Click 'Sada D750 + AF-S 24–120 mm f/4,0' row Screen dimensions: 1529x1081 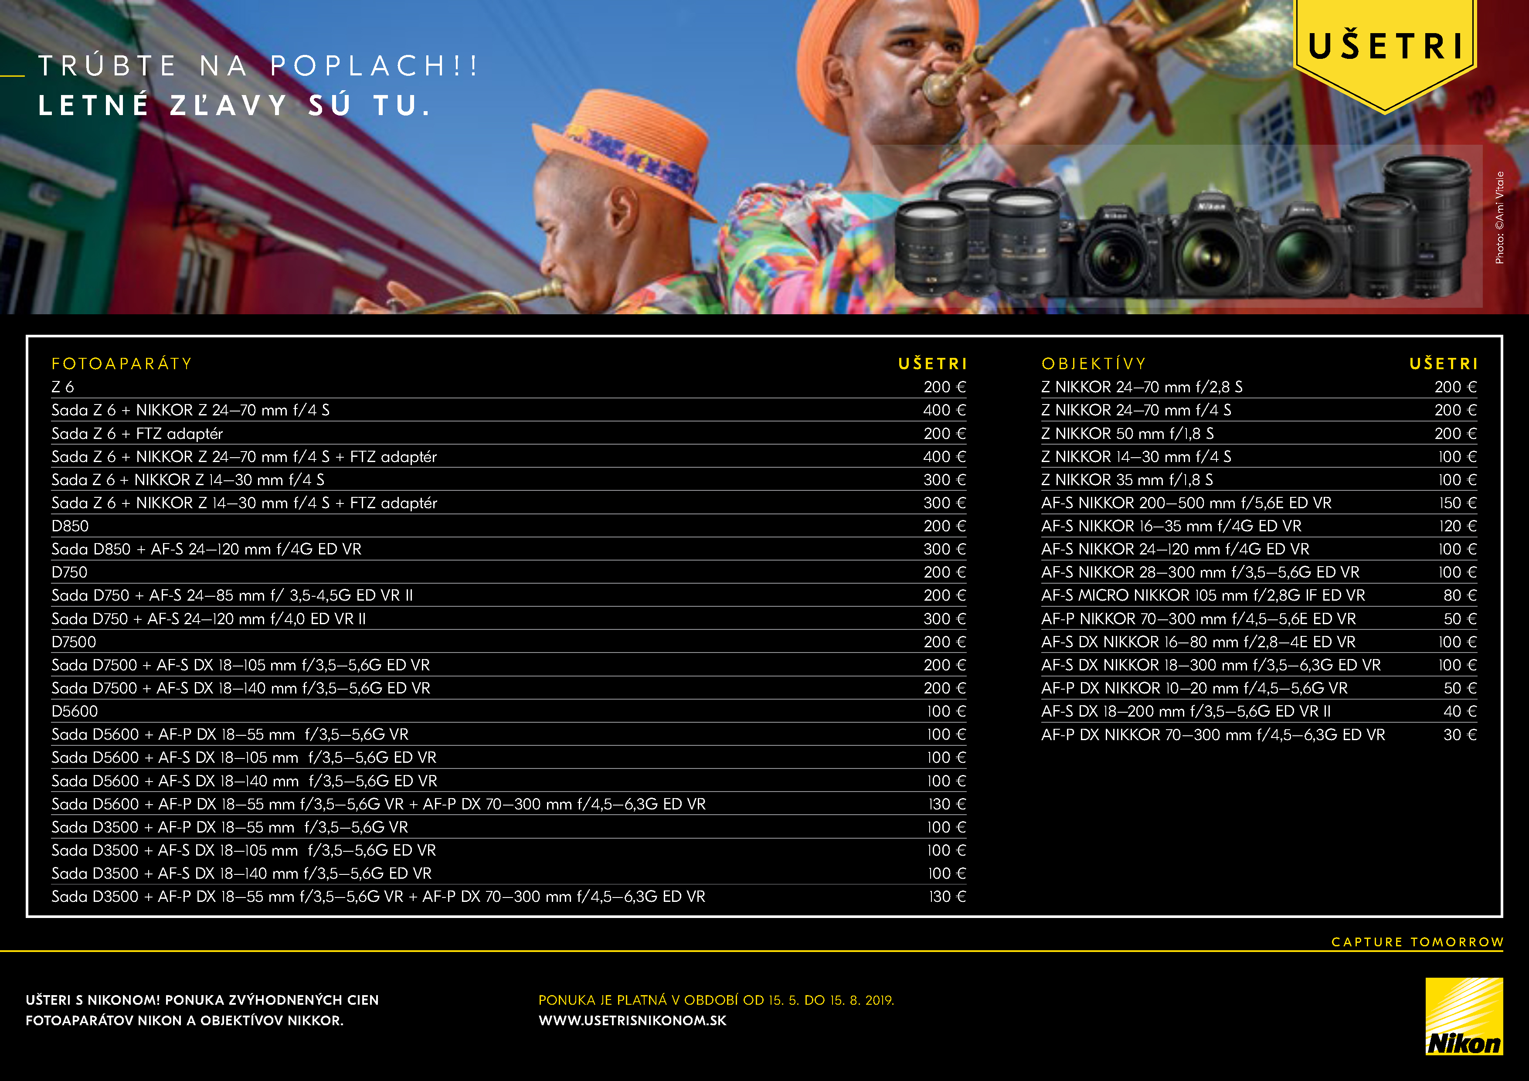509,619
